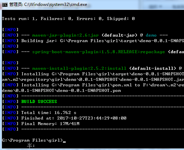The height and width of the screenshot is (150, 184).
Task: Click '(default-jar)' text
Action: tap(119, 35)
